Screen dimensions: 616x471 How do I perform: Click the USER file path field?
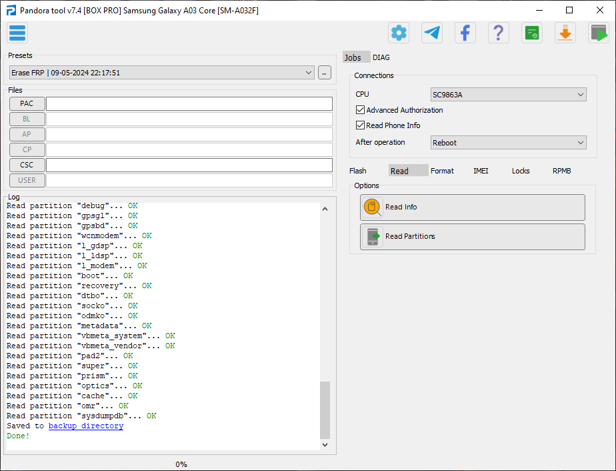click(x=189, y=180)
